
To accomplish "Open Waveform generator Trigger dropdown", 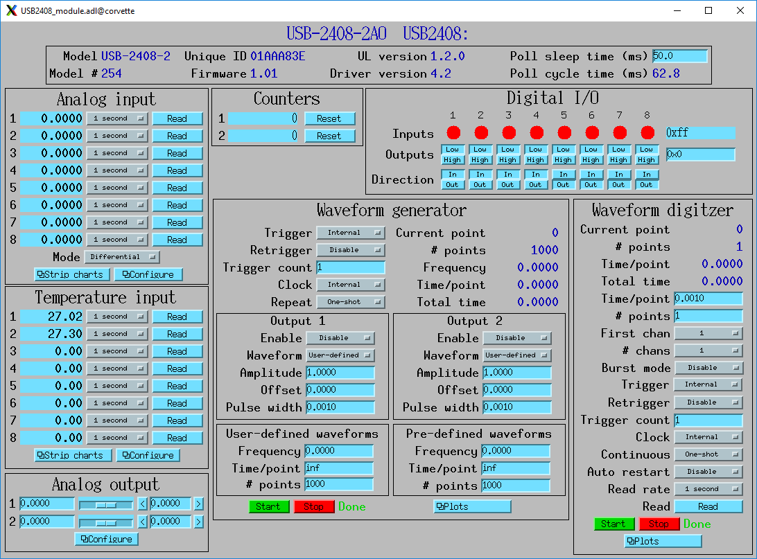I will tap(351, 233).
